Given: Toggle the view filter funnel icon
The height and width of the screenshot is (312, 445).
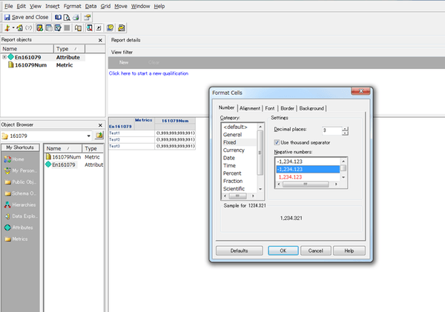Looking at the screenshot, I should [58, 28].
